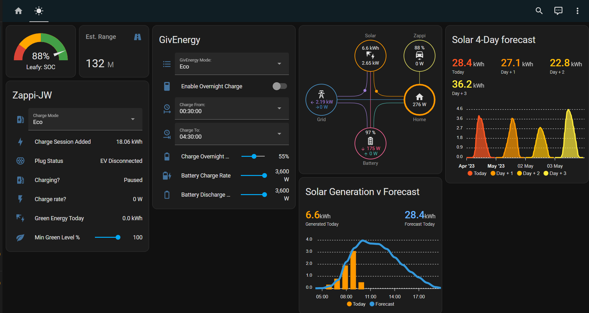Open the Charge From time dropdown
589x313 pixels.
(232, 108)
